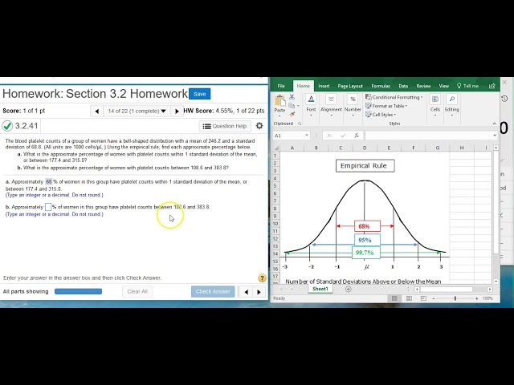Click the Check Answer button
Image resolution: width=514 pixels, height=385 pixels.
pos(213,291)
